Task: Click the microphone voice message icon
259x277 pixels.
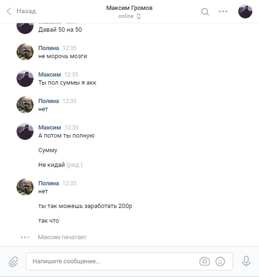Action: [x=246, y=261]
